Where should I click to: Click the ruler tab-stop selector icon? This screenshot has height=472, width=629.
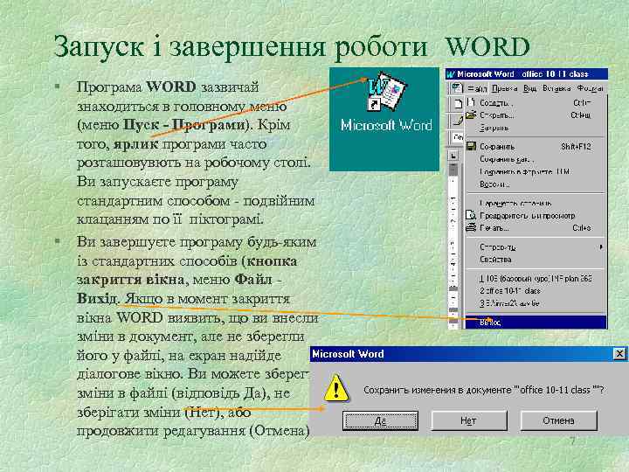453,156
